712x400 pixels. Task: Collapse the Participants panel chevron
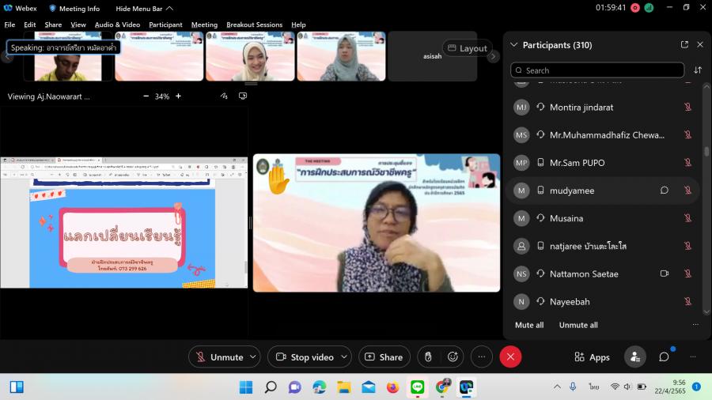pos(514,45)
